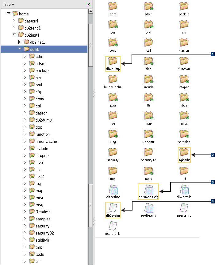Viewport: 215px width, 265px height.
Task: Expand the adm node in the tree
Action: point(25,56)
